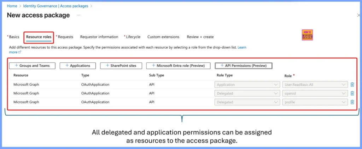Select the Resource roles tab

[39, 37]
